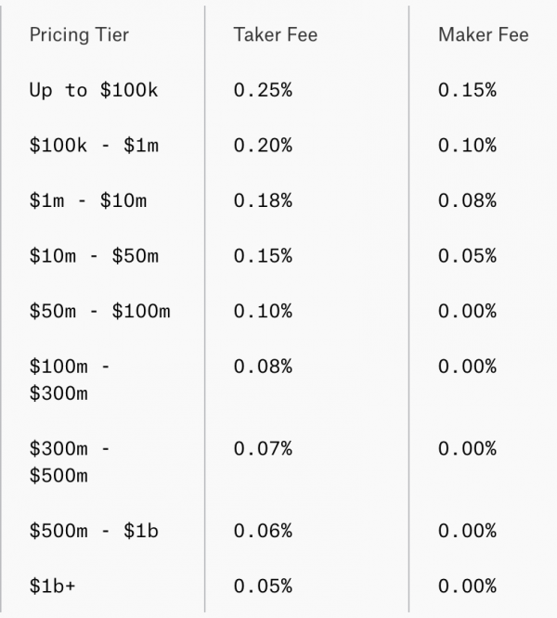The width and height of the screenshot is (557, 618).
Task: Click the 0.08% maker fee value
Action: click(467, 200)
